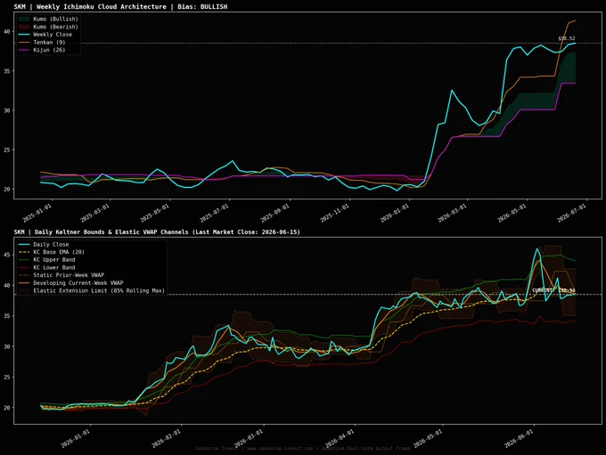Click the 2026-06-01 date label

pyautogui.click(x=519, y=439)
